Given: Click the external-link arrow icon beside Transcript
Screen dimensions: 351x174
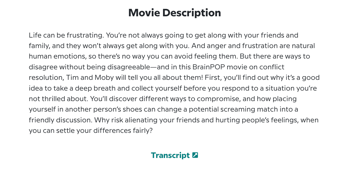Looking at the screenshot, I should (195, 155).
